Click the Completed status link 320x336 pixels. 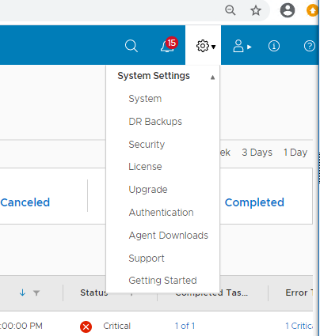click(254, 202)
